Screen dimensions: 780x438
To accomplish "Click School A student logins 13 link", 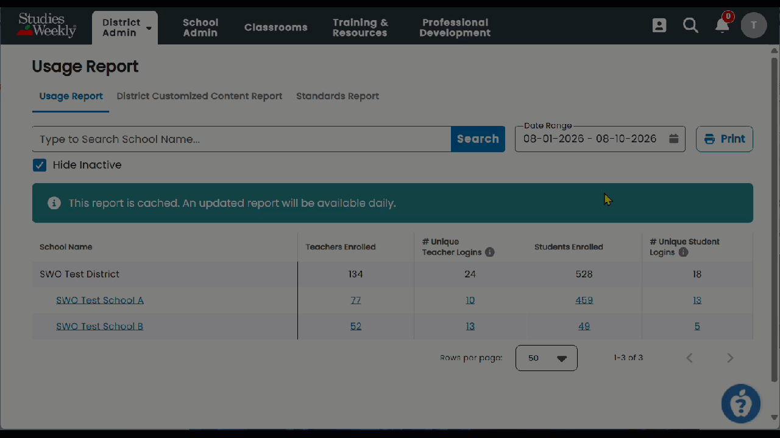I will coord(697,300).
